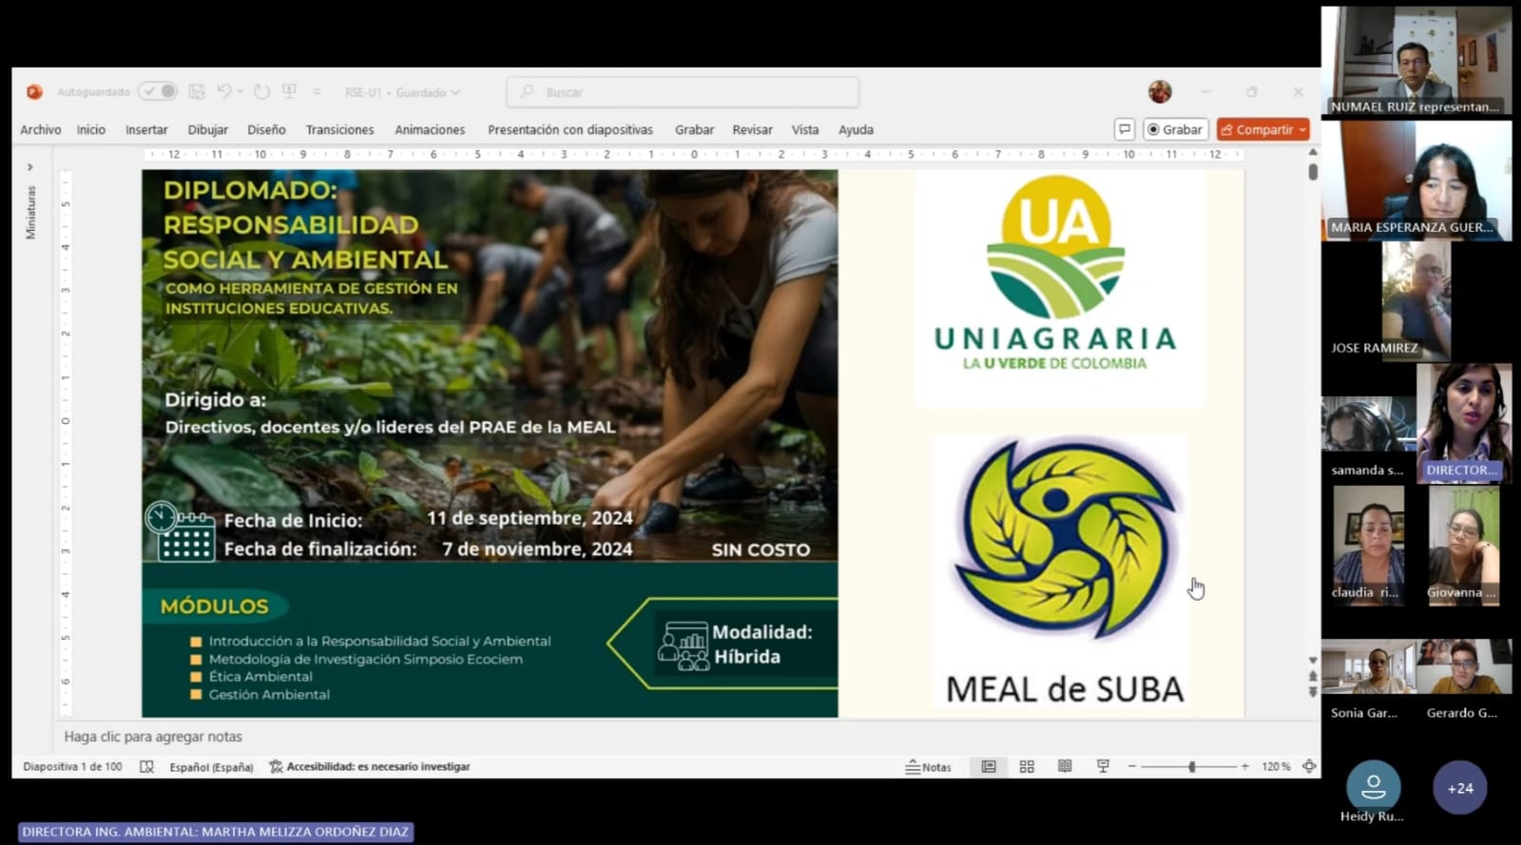This screenshot has width=1521, height=845.
Task: Start Slide Show icon in status bar
Action: [x=1103, y=767]
